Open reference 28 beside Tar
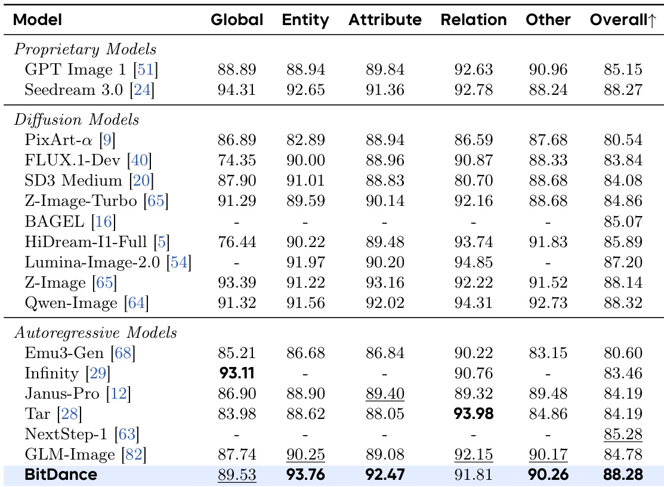 (70, 414)
